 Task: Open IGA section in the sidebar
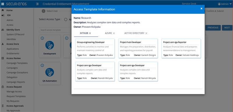point(9,15)
